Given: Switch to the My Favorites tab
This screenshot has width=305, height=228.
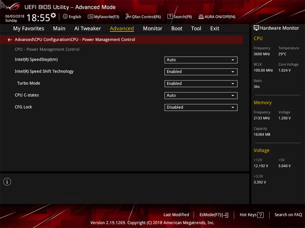Looking at the screenshot, I should pyautogui.click(x=29, y=29).
